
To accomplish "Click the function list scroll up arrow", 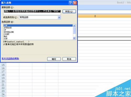I will pyautogui.click(x=74, y=26).
